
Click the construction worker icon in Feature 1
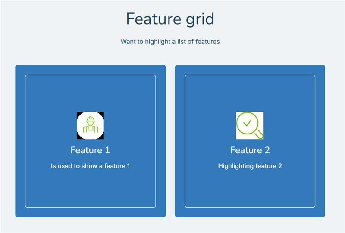[90, 125]
